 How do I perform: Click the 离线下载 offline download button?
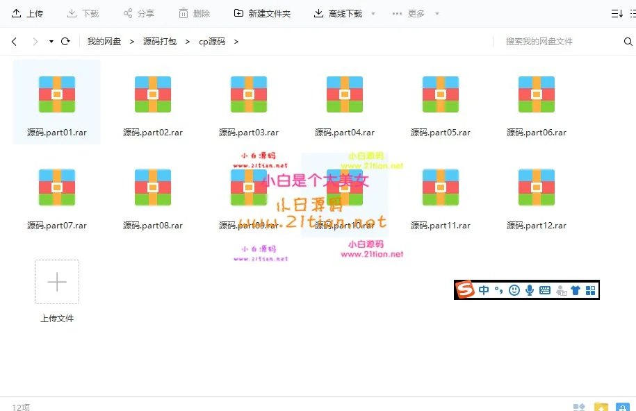click(338, 13)
